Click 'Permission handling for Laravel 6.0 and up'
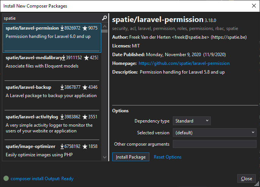The width and height of the screenshot is (260, 187). pyautogui.click(x=48, y=36)
